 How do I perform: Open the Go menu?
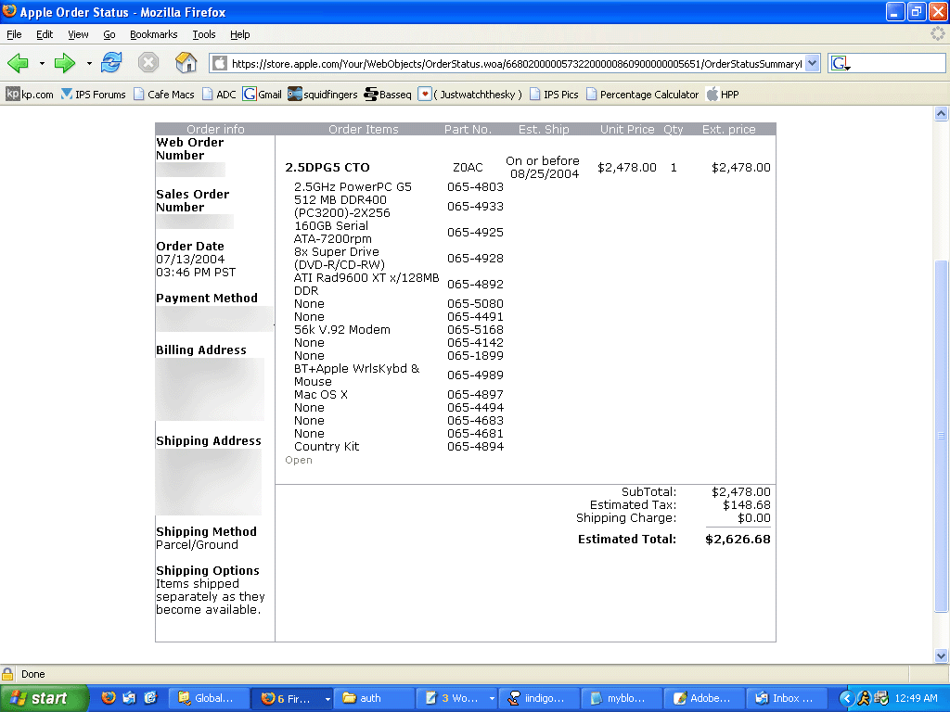[109, 34]
